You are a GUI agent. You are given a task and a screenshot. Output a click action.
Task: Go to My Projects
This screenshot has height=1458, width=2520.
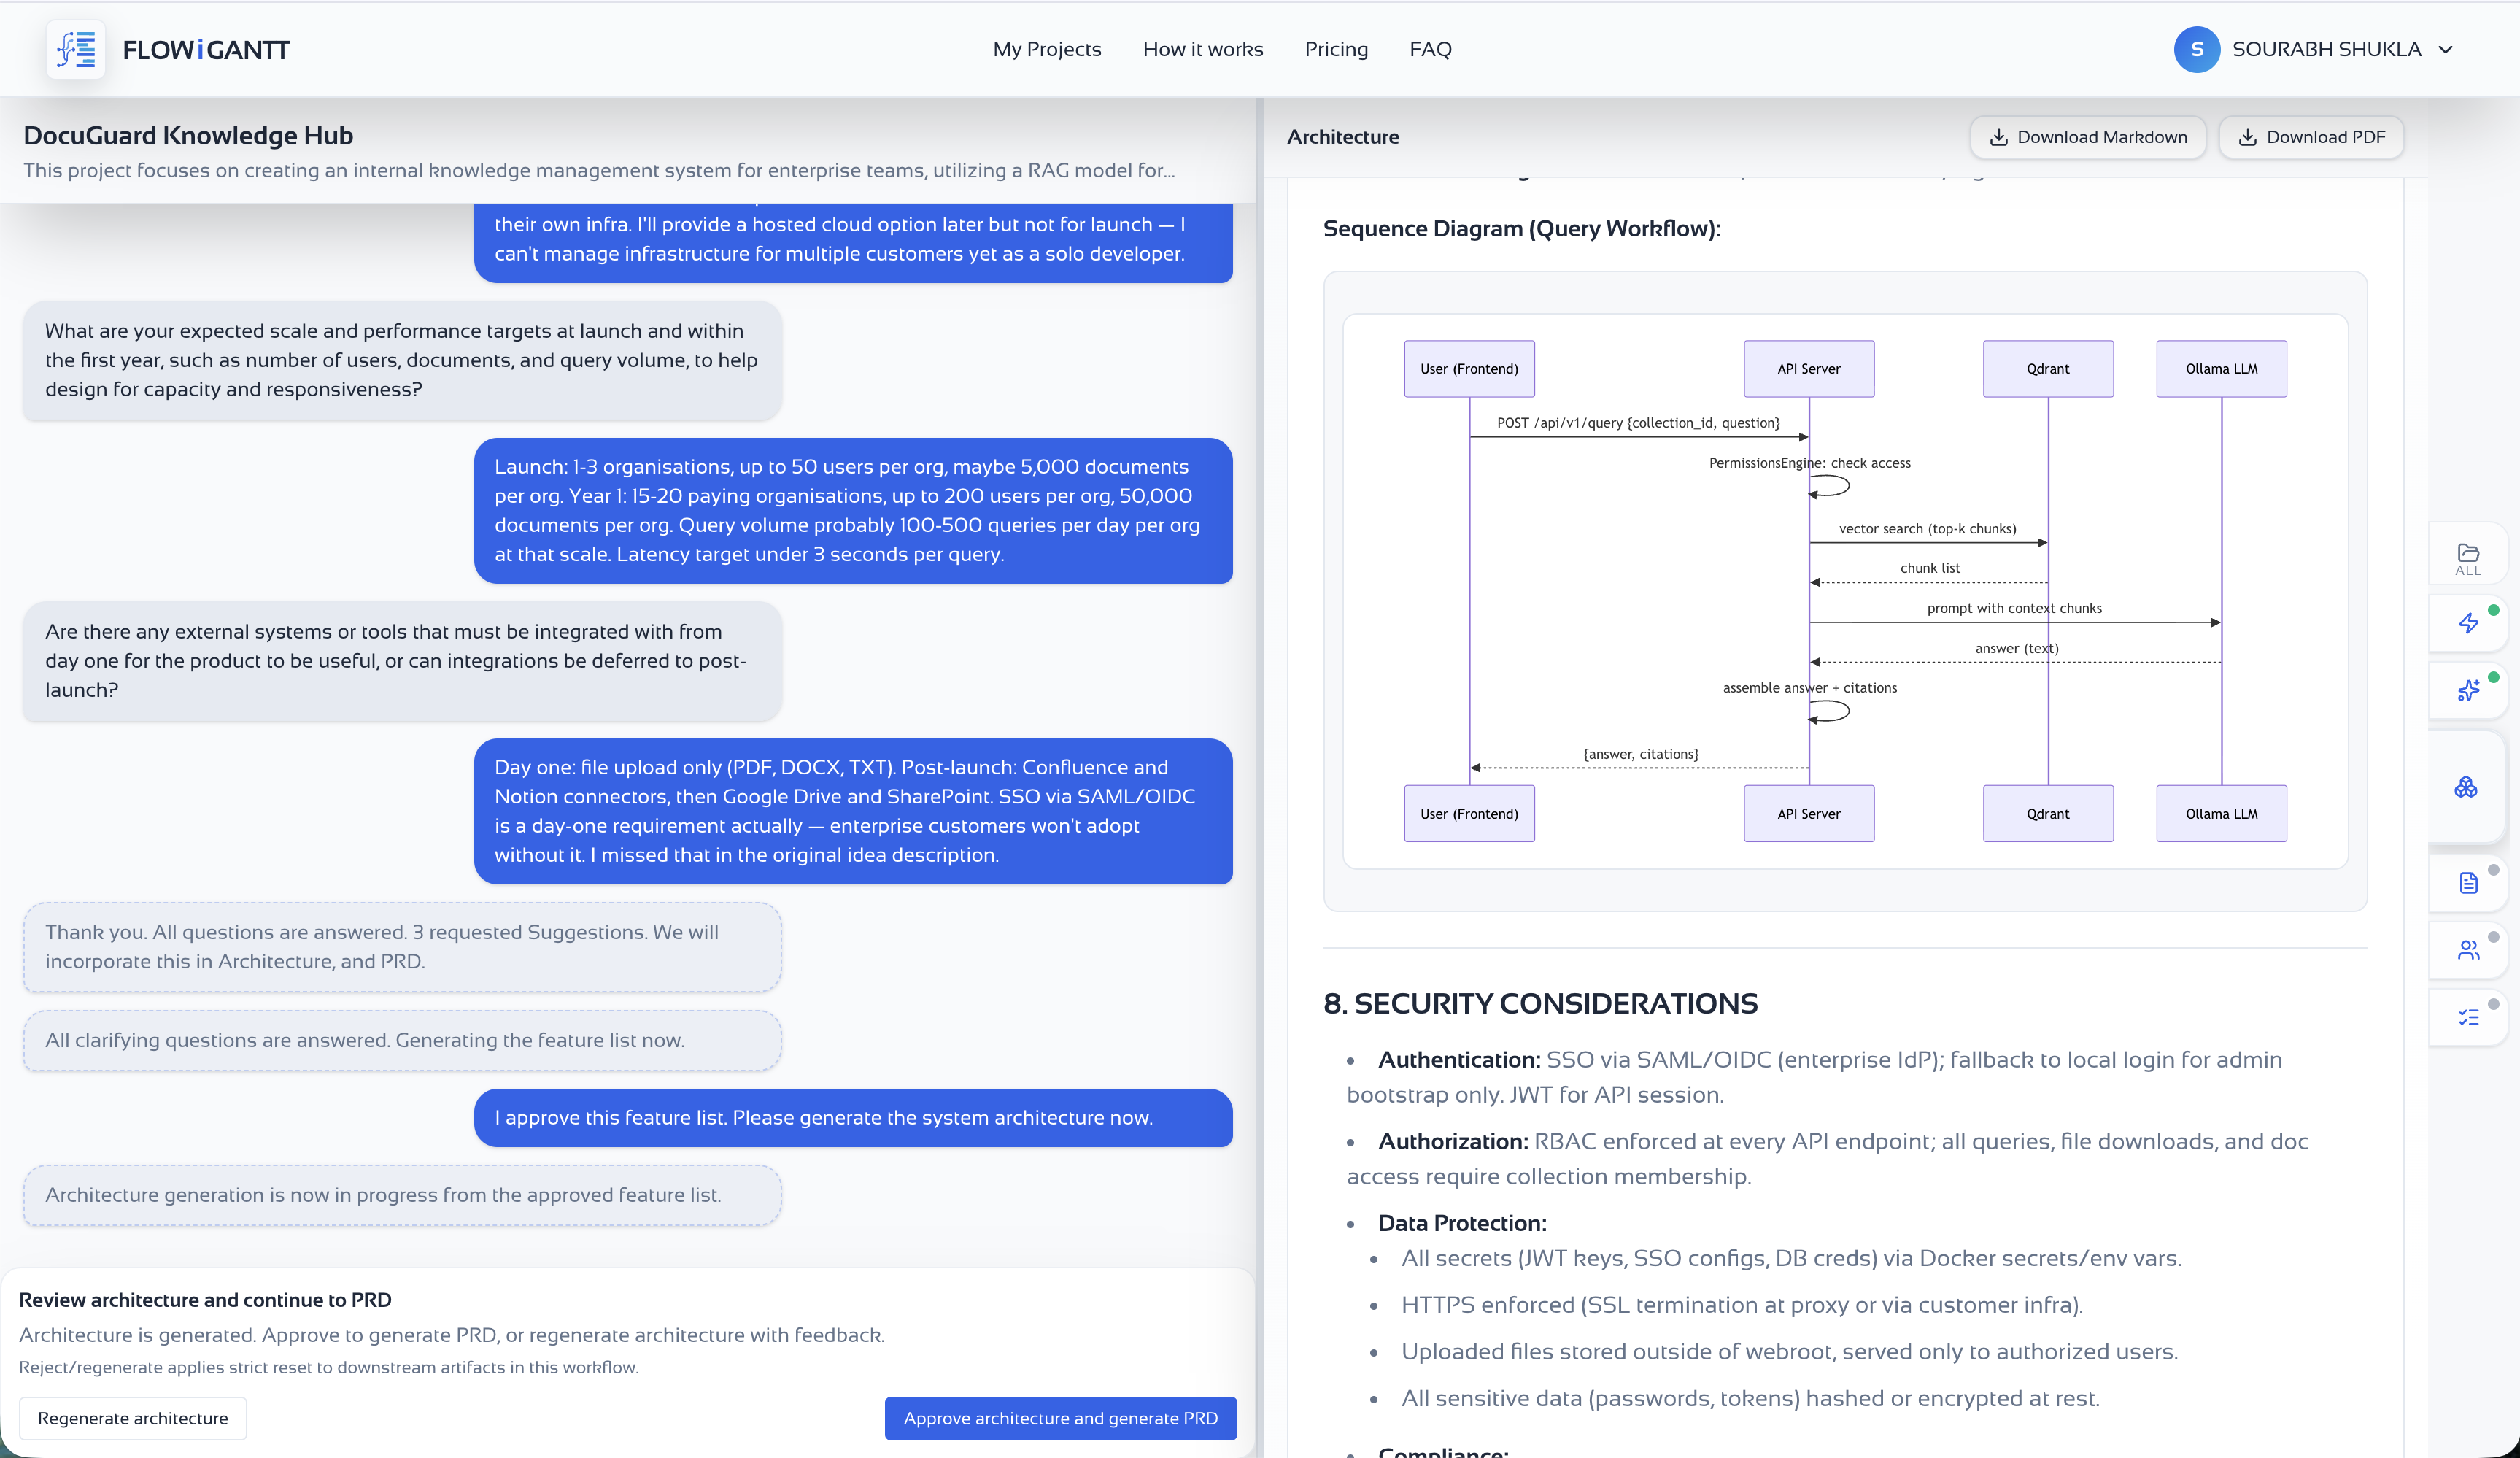click(1046, 49)
